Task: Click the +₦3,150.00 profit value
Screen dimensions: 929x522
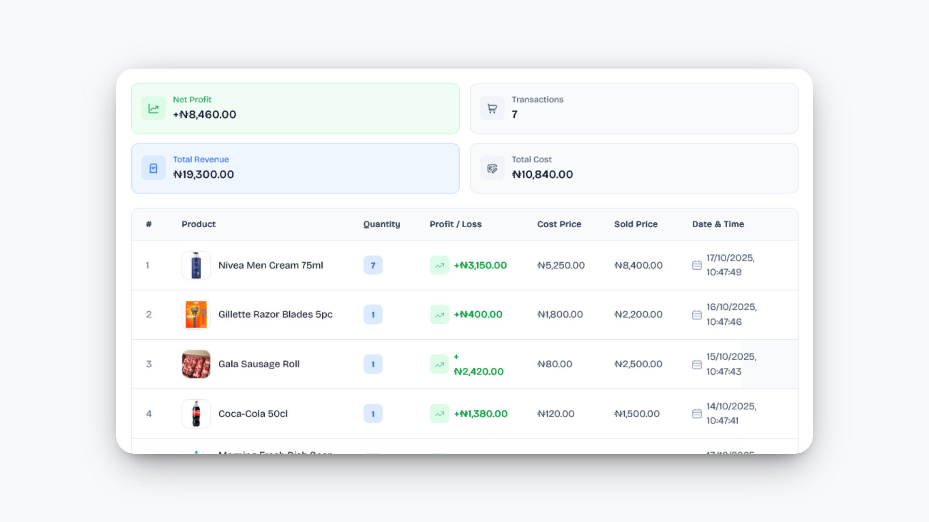Action: (x=480, y=265)
